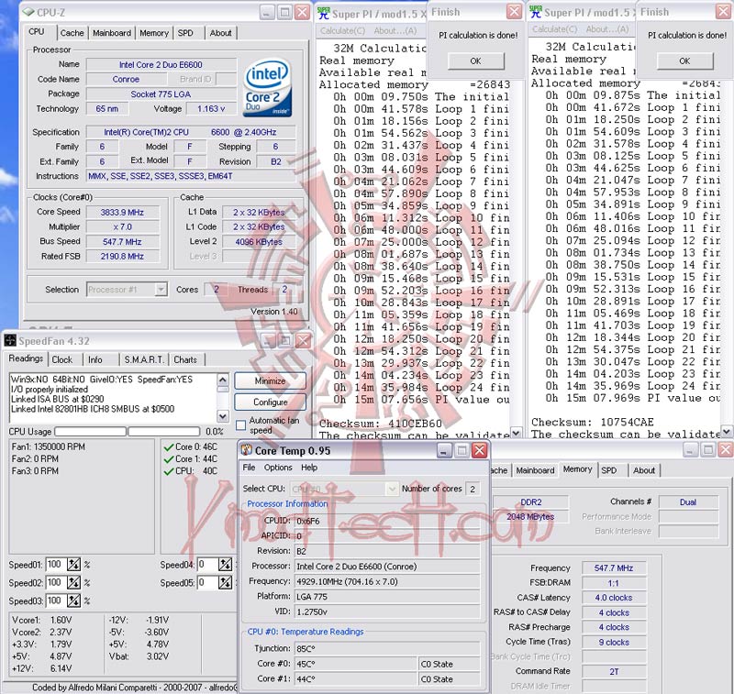This screenshot has height=694, width=734.
Task: Expand the Select CPU dropdown in Core Temp
Action: click(x=392, y=490)
